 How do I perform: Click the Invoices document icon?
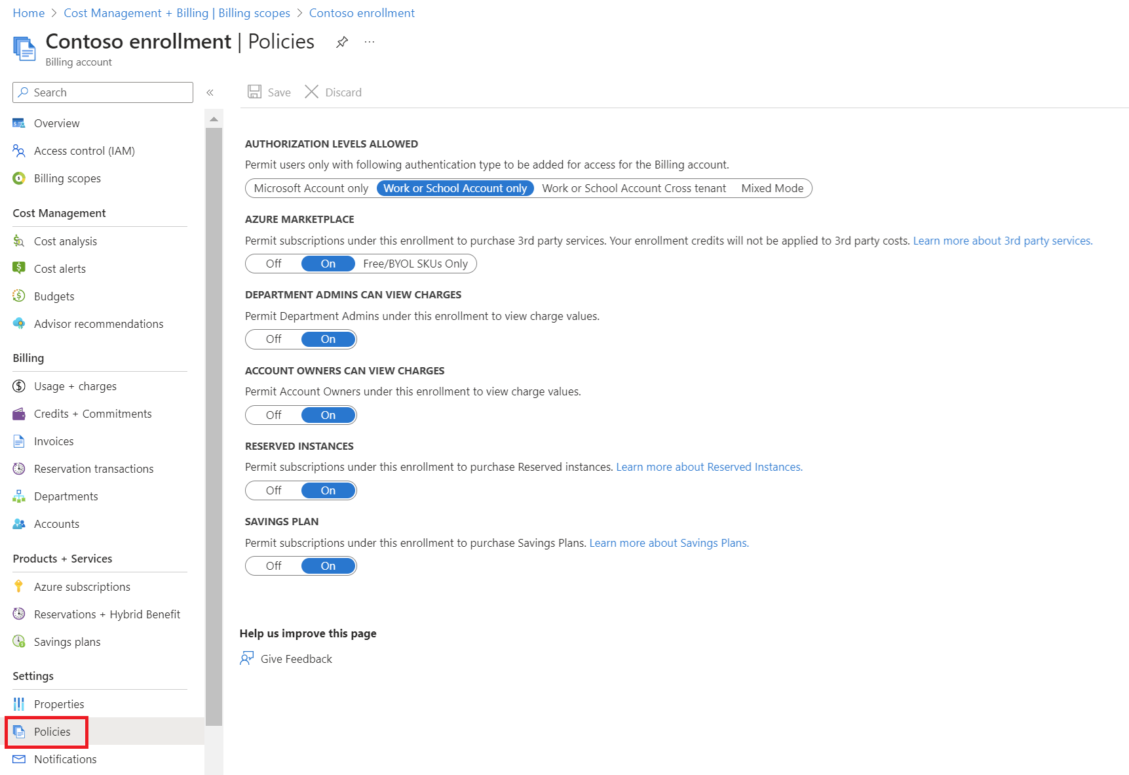click(19, 441)
